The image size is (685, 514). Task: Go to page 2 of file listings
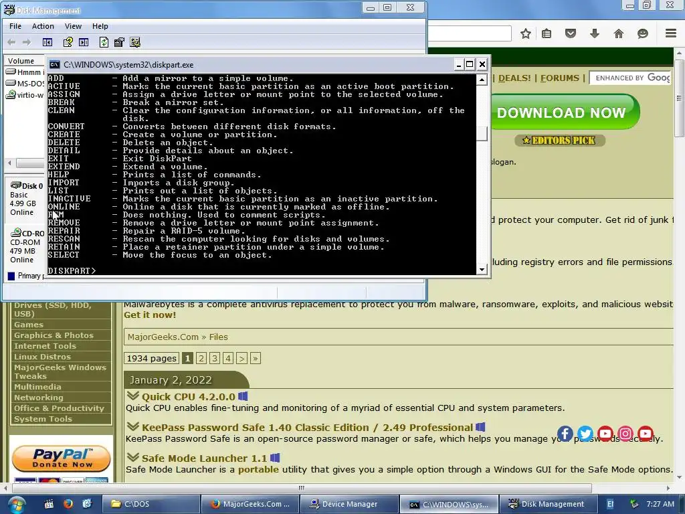click(201, 359)
